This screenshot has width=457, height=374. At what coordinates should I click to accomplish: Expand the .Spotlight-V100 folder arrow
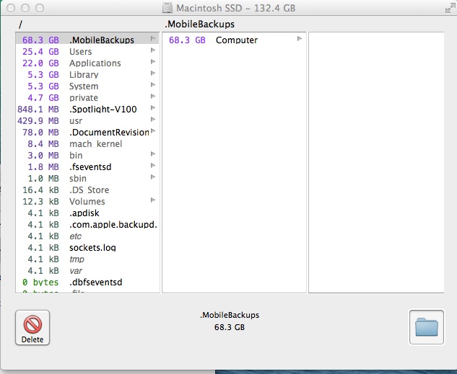pyautogui.click(x=153, y=108)
